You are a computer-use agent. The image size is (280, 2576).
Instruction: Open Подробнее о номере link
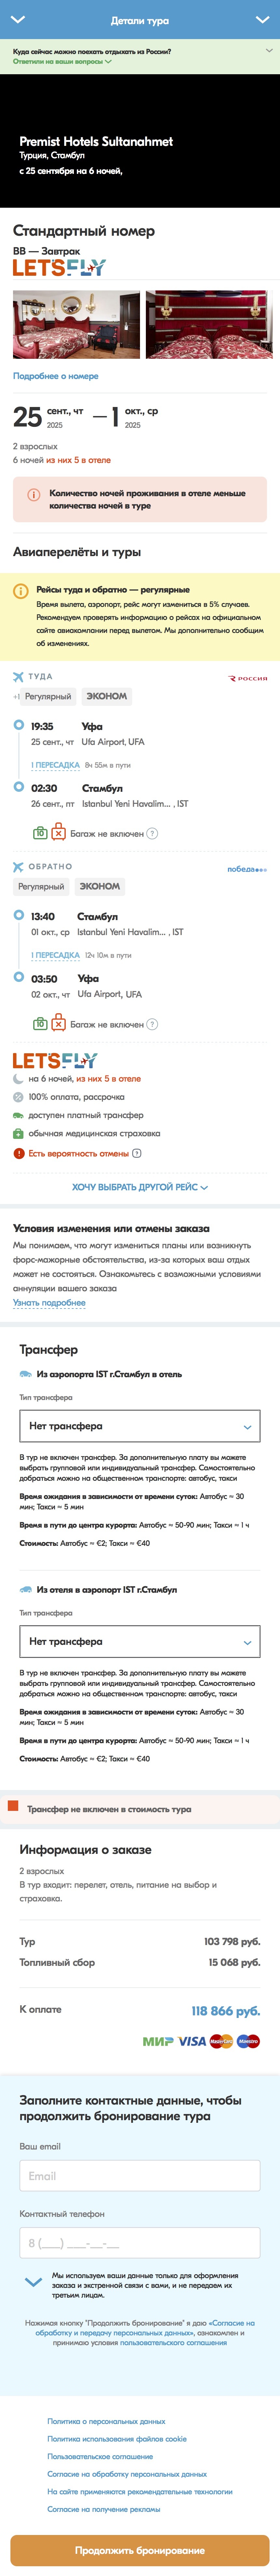click(x=56, y=376)
